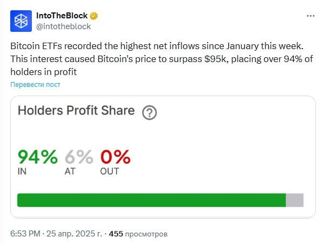Select the green 94% figure

coord(38,157)
